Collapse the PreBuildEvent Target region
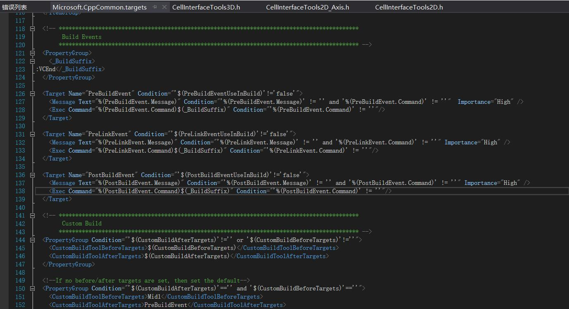 (32, 93)
